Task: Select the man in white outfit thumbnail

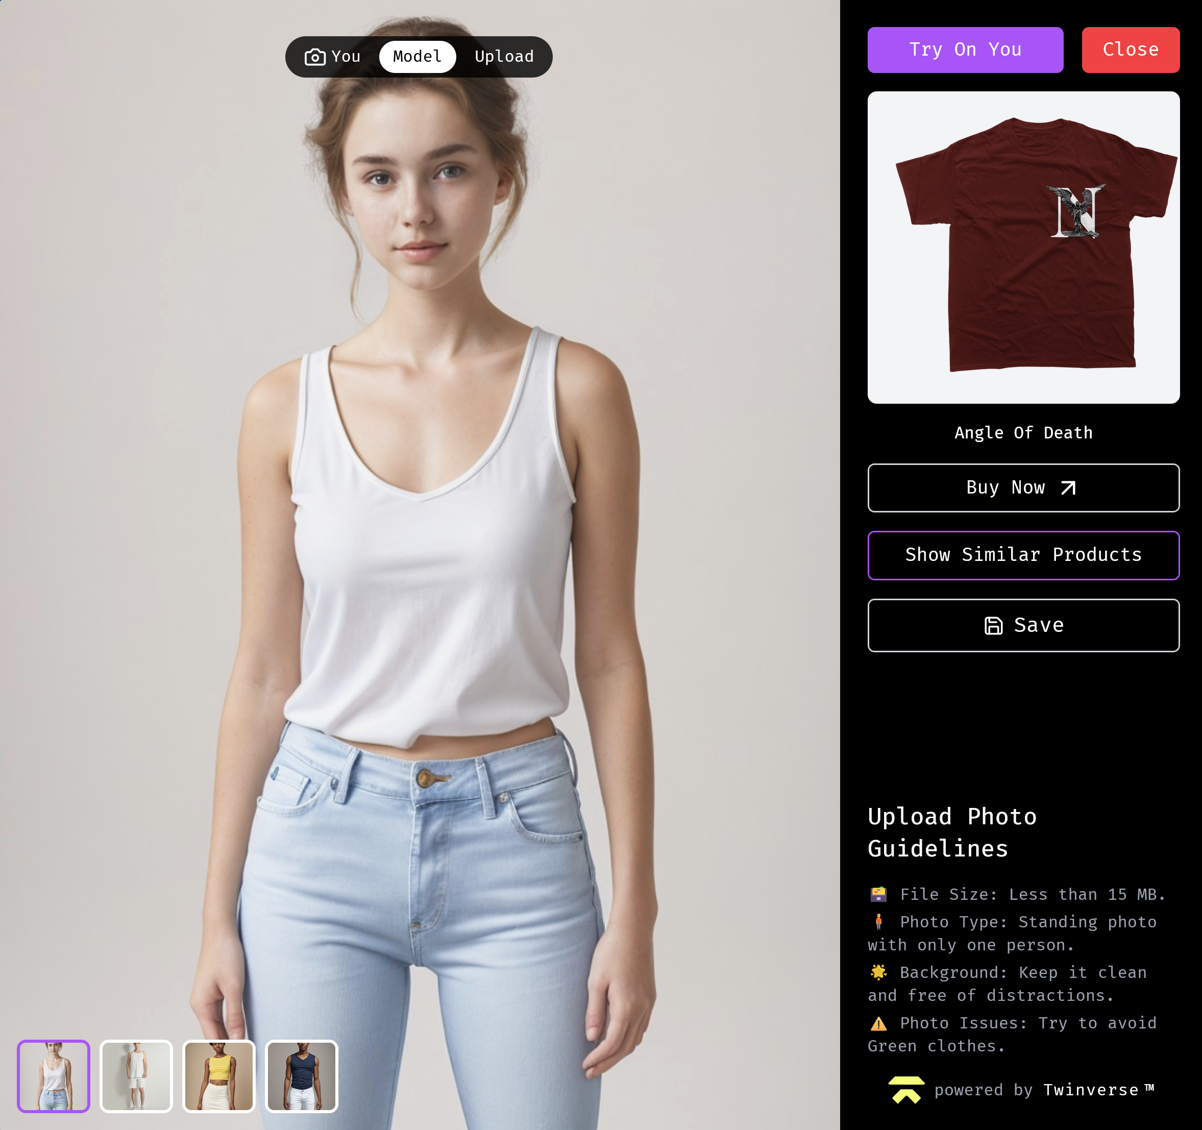Action: coord(137,1075)
